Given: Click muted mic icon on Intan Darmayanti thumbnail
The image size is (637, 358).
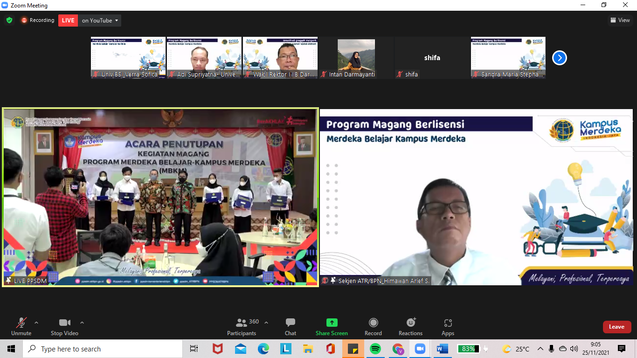Looking at the screenshot, I should pyautogui.click(x=324, y=74).
